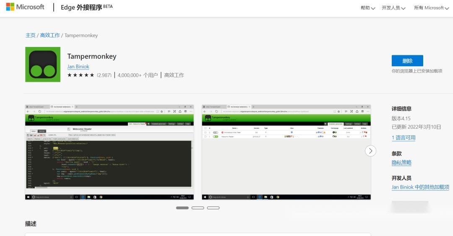
Task: Click the five-star rating
Action: [81, 75]
